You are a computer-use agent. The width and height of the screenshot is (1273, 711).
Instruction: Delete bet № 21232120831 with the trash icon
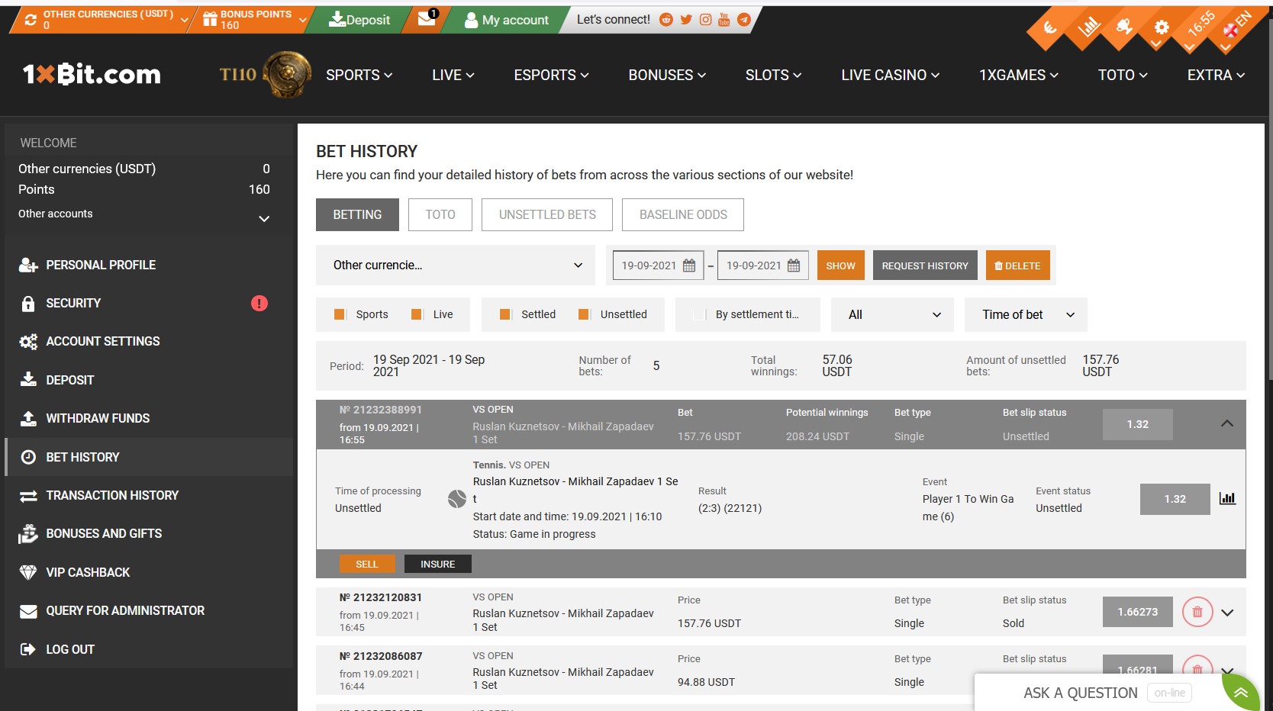click(1197, 612)
